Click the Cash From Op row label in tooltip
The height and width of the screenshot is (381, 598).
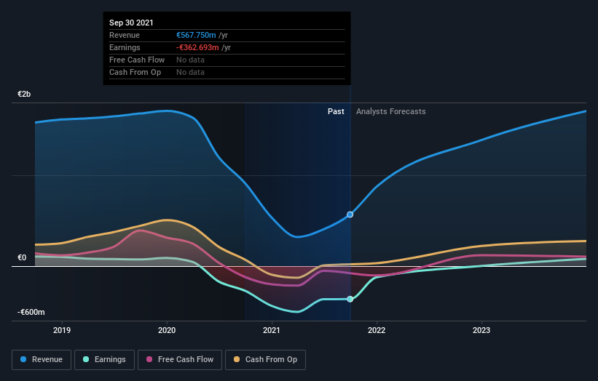[135, 72]
